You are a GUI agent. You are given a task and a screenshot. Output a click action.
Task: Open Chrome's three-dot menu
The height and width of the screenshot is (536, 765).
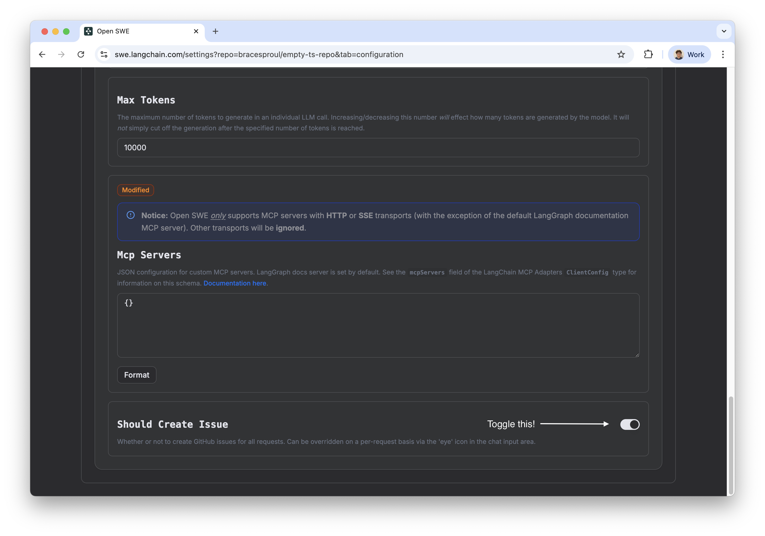(x=722, y=54)
